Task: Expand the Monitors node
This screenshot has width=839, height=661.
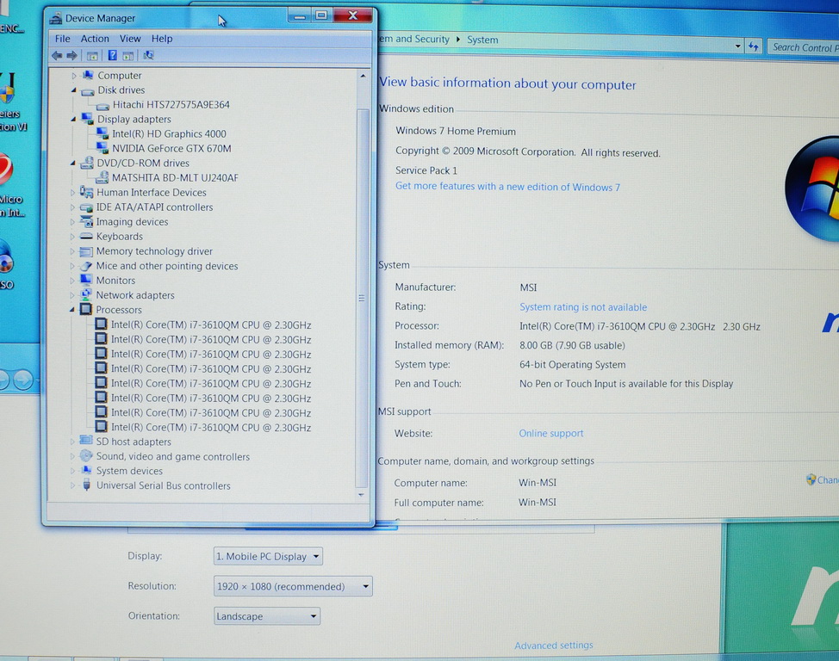Action: (72, 281)
